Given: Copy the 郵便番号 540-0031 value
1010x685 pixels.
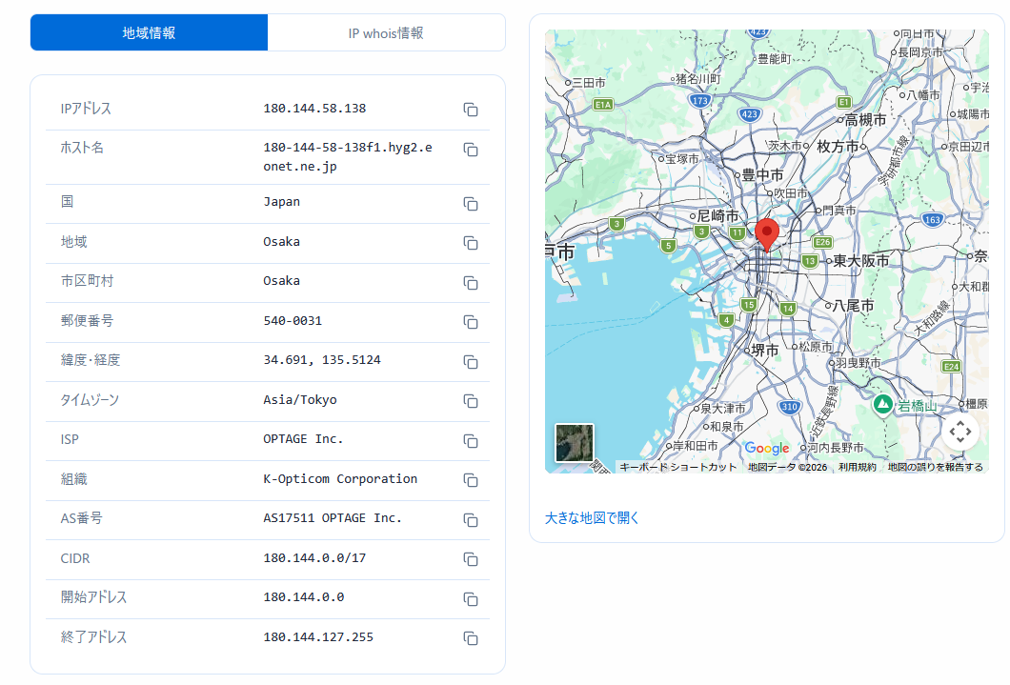Looking at the screenshot, I should point(471,323).
